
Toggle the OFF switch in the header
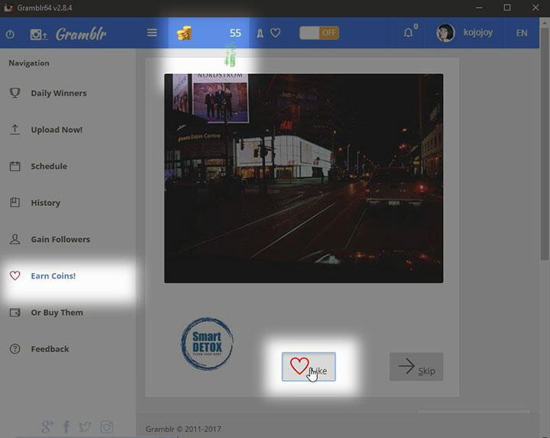tap(319, 33)
